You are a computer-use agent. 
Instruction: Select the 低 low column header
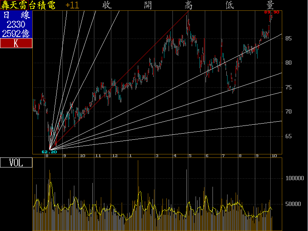pos(230,5)
